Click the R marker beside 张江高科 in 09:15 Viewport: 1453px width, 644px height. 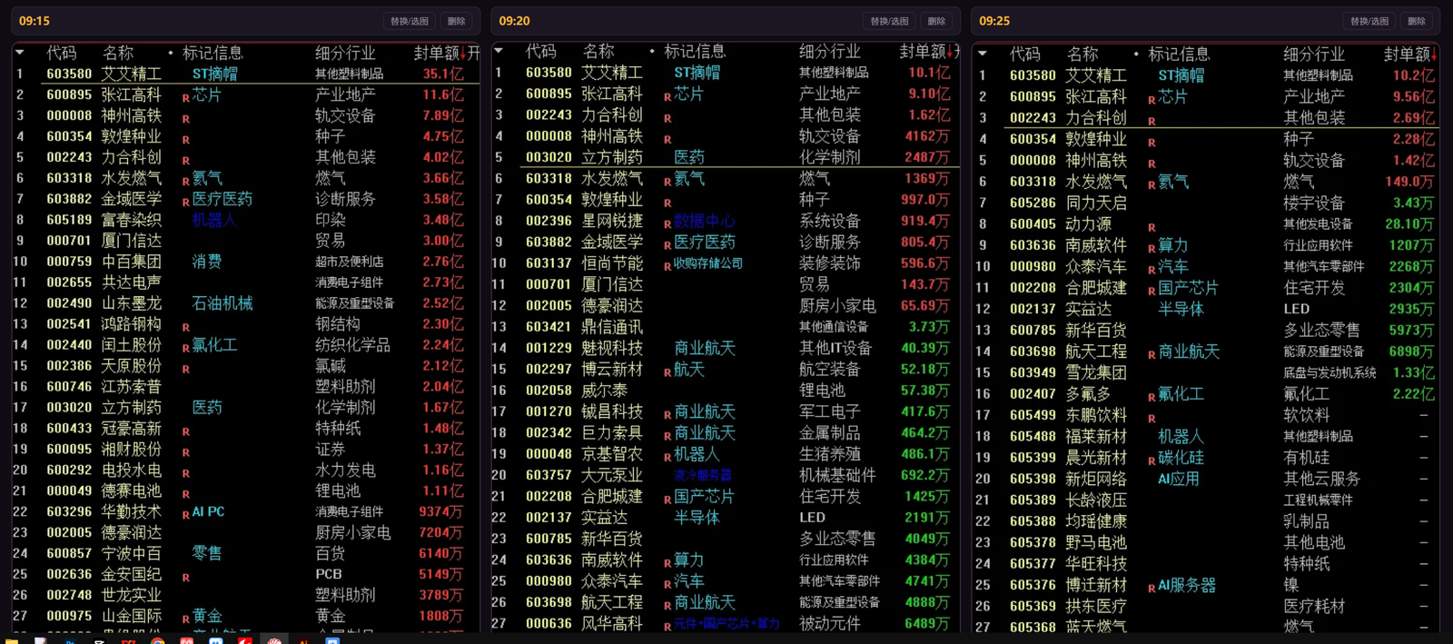(186, 97)
